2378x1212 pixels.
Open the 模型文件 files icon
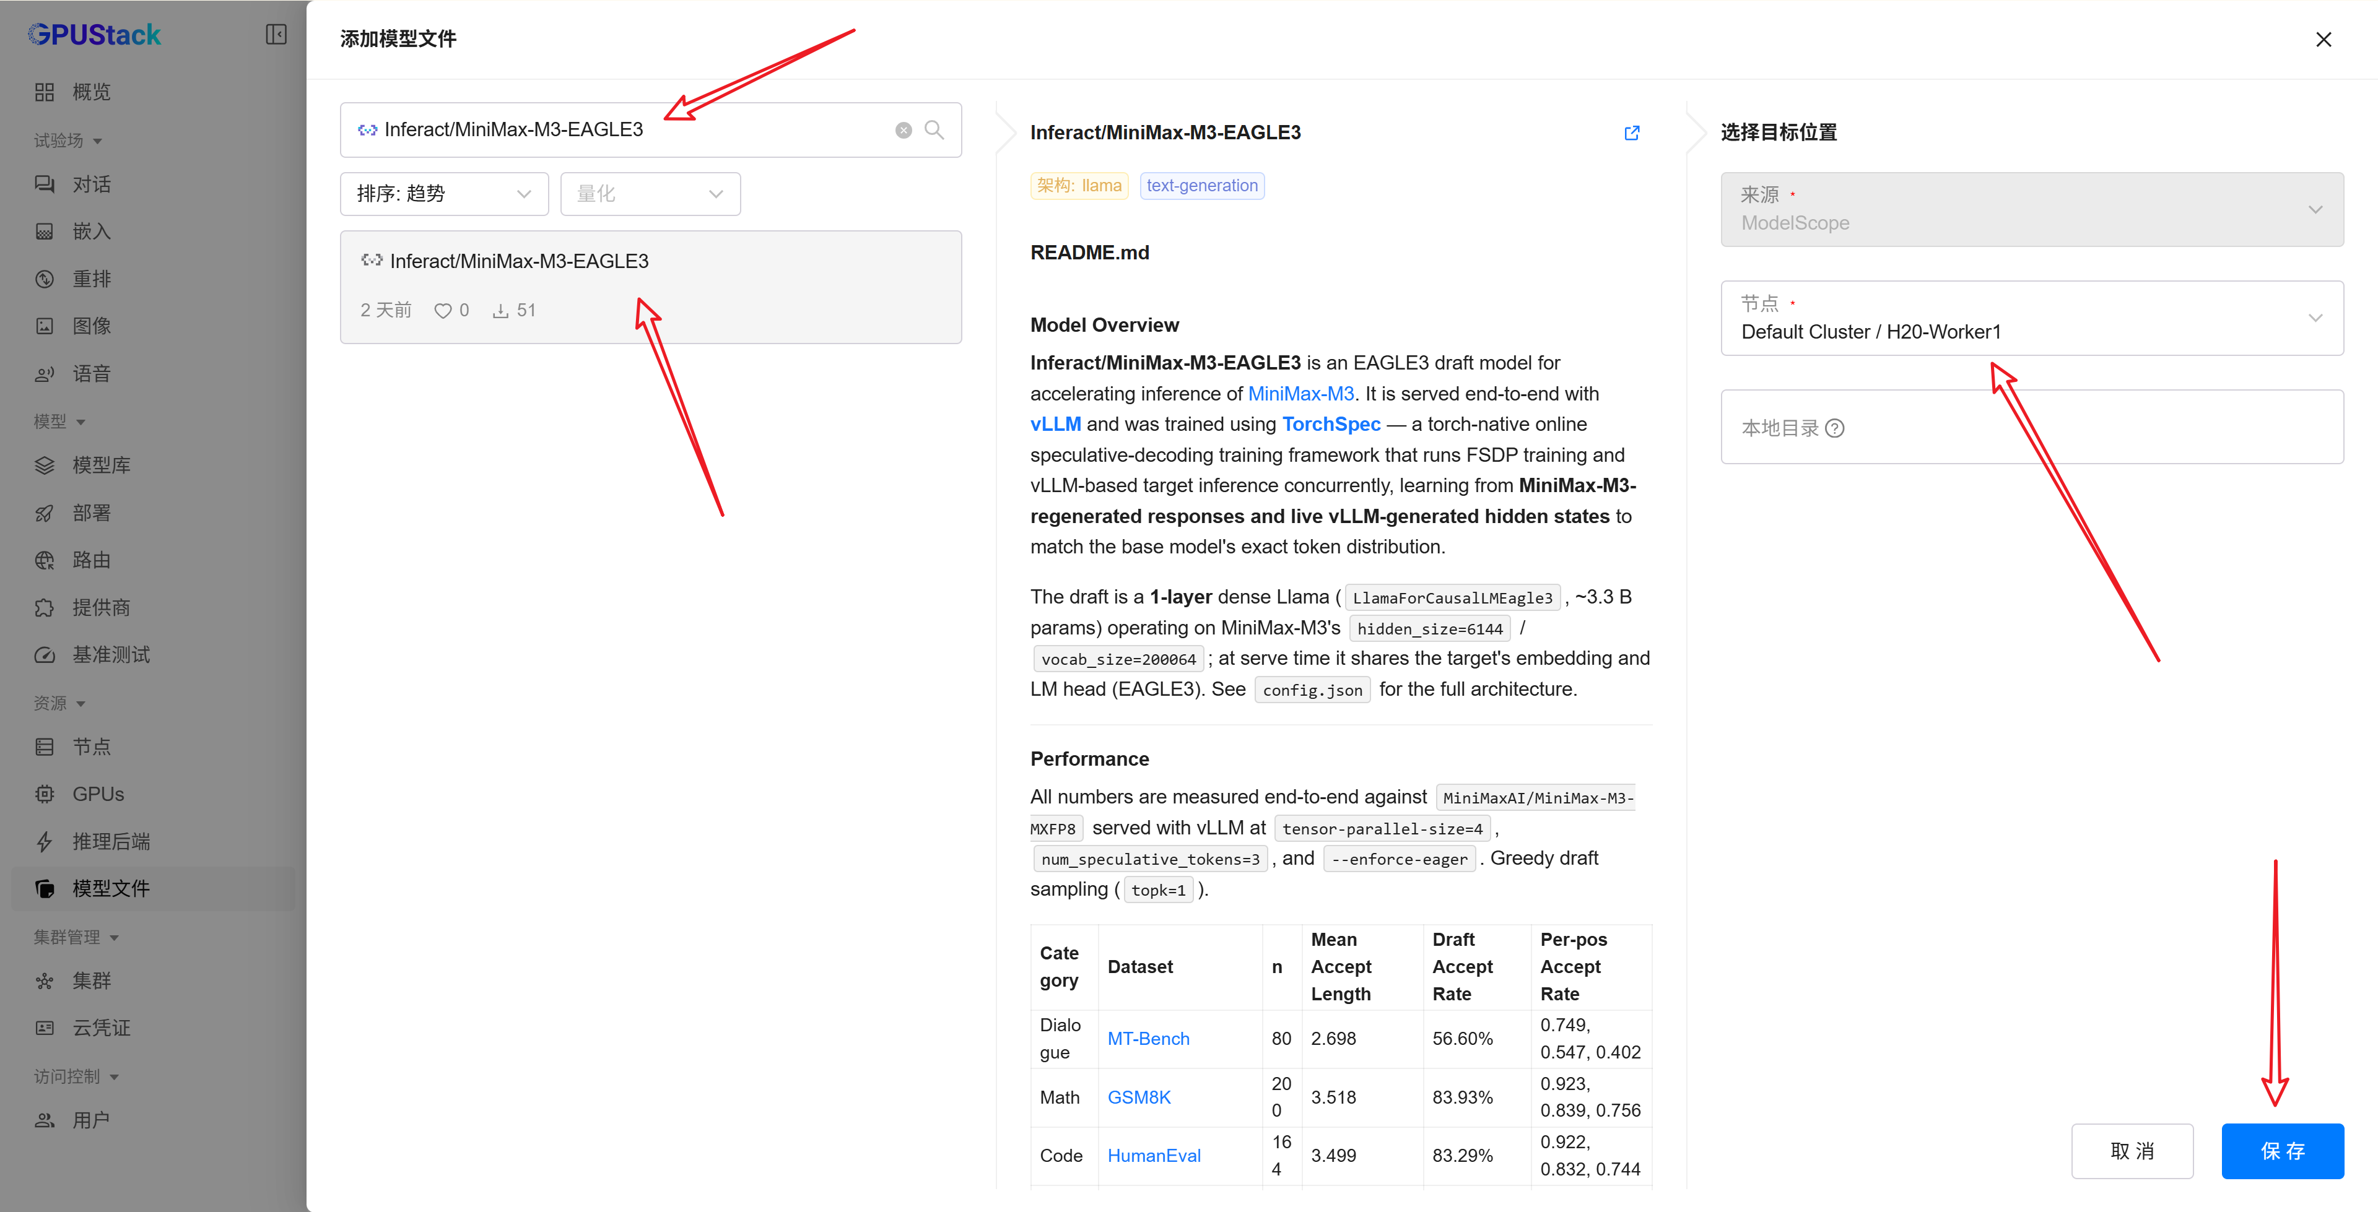click(x=45, y=889)
